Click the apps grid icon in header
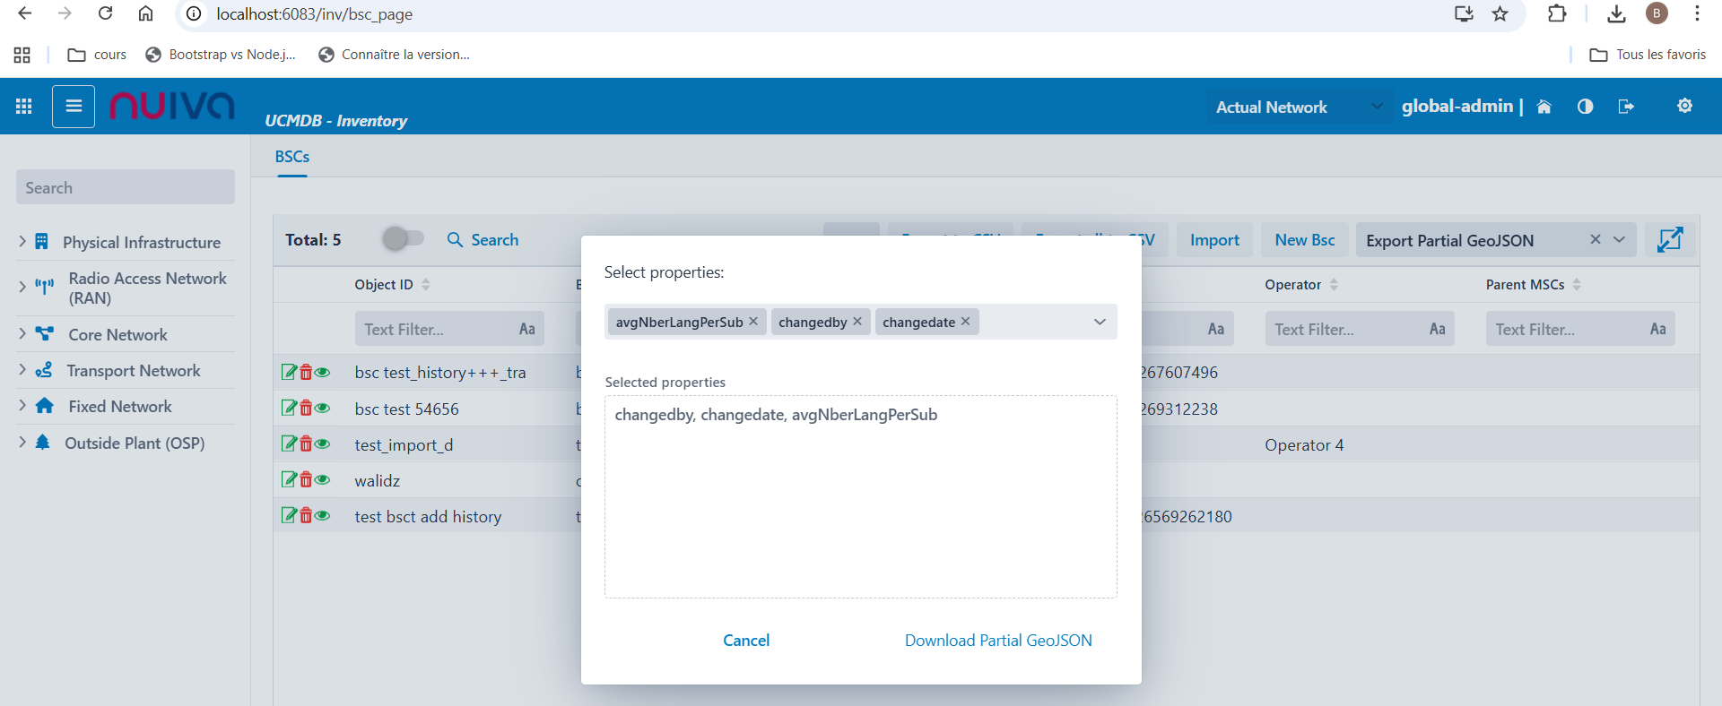The image size is (1722, 706). tap(24, 107)
